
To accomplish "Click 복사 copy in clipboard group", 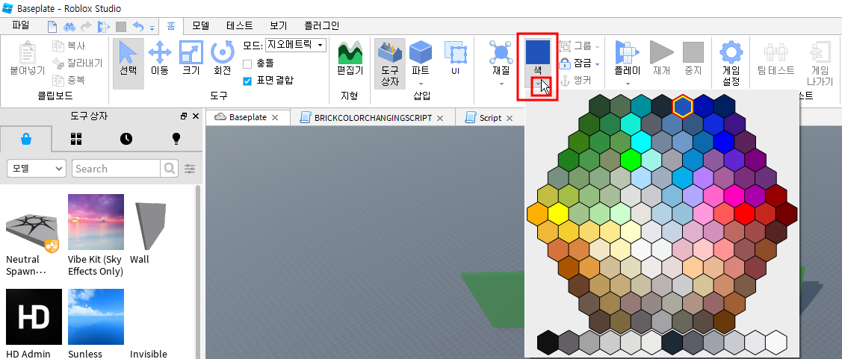I will tap(69, 46).
